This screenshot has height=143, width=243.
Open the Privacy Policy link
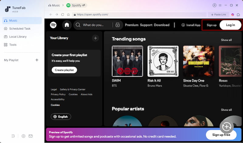[x=58, y=94]
